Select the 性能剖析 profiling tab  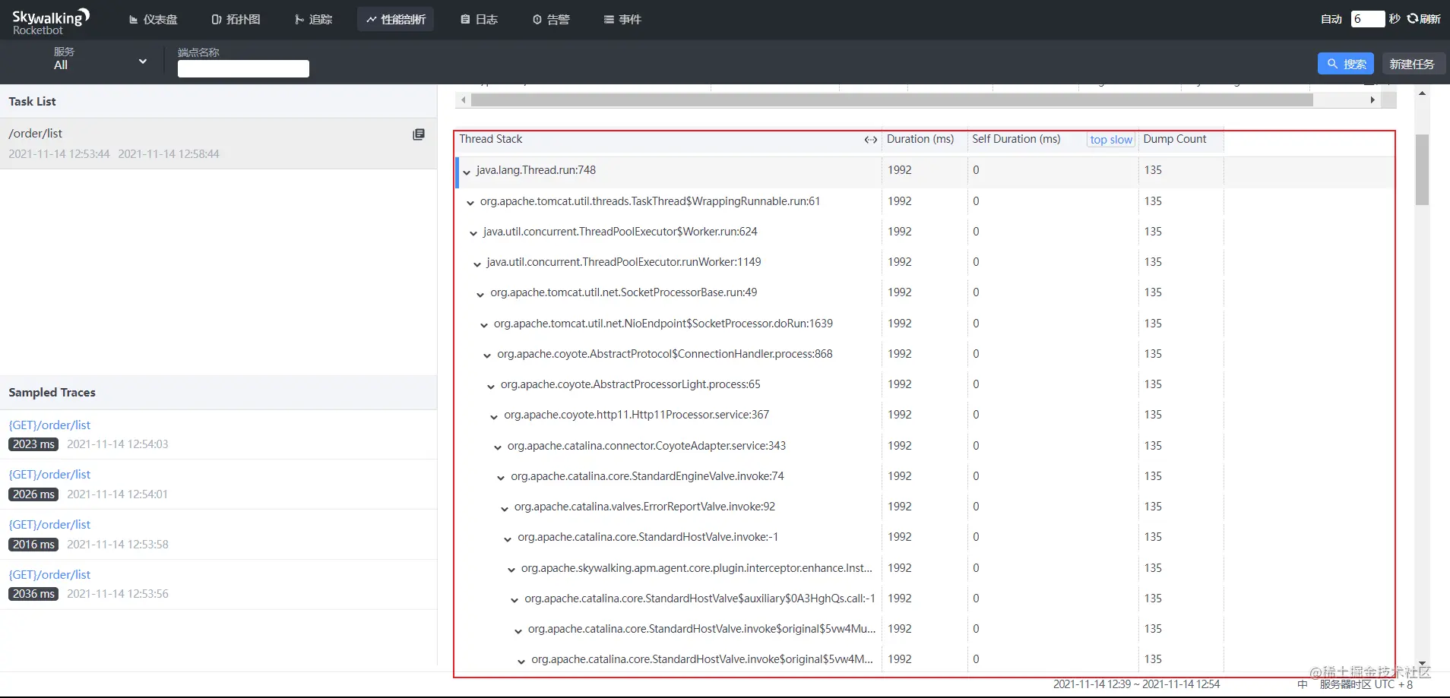(x=395, y=19)
